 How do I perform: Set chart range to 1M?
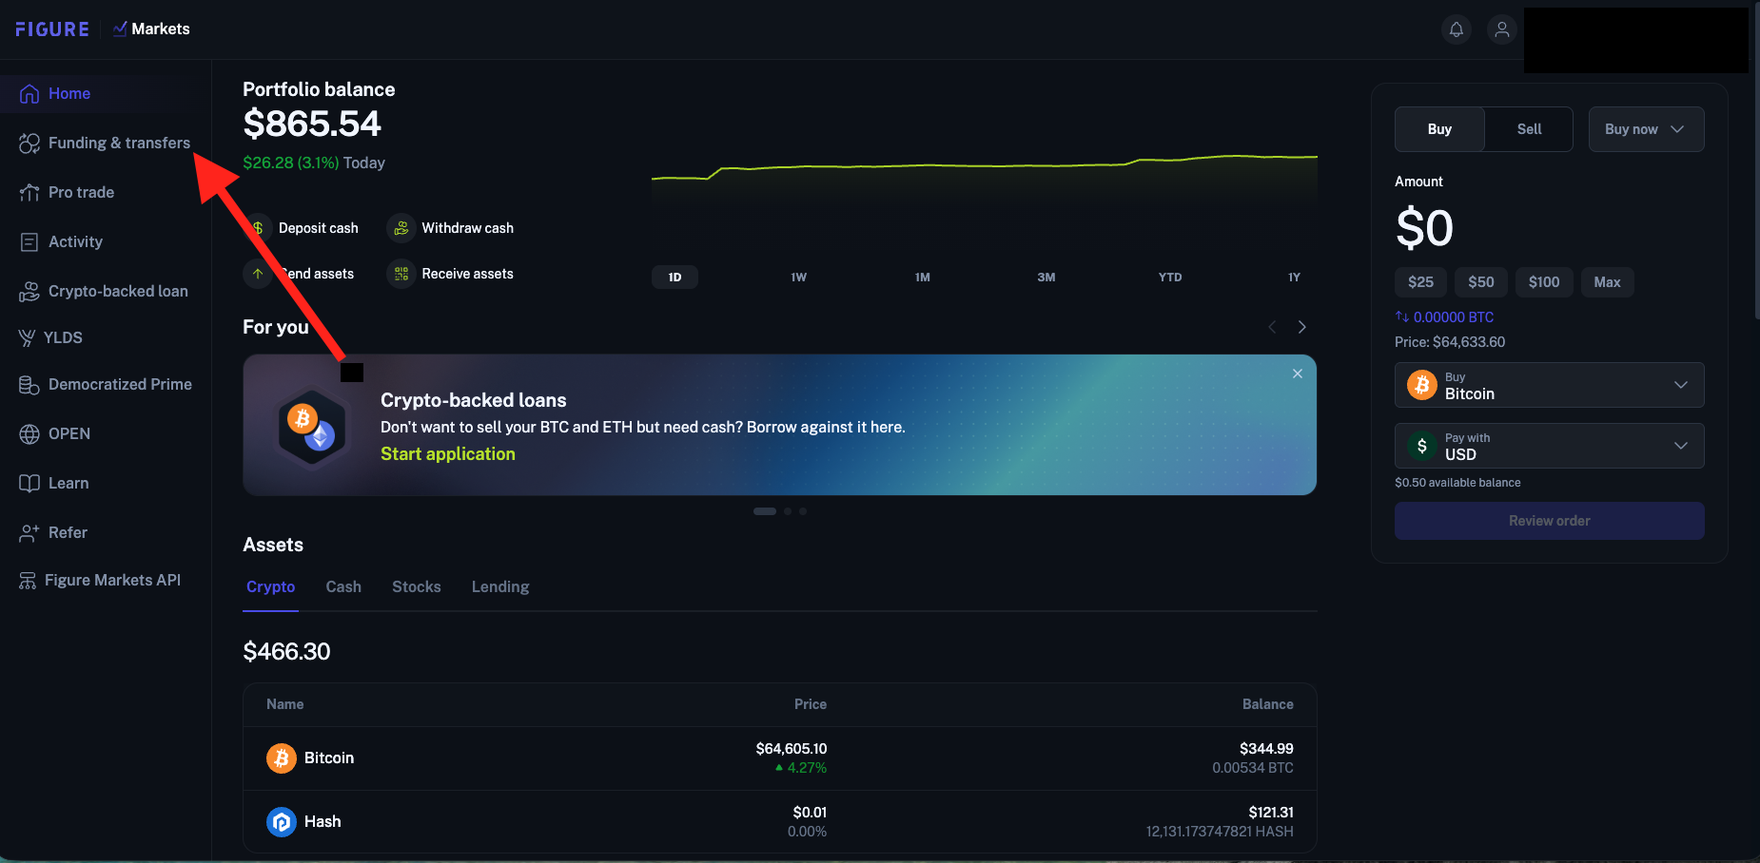point(923,278)
